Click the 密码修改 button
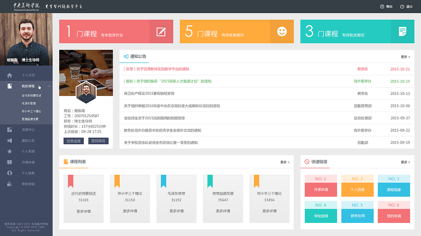Image resolution: width=421 pixels, height=236 pixels. [98, 141]
